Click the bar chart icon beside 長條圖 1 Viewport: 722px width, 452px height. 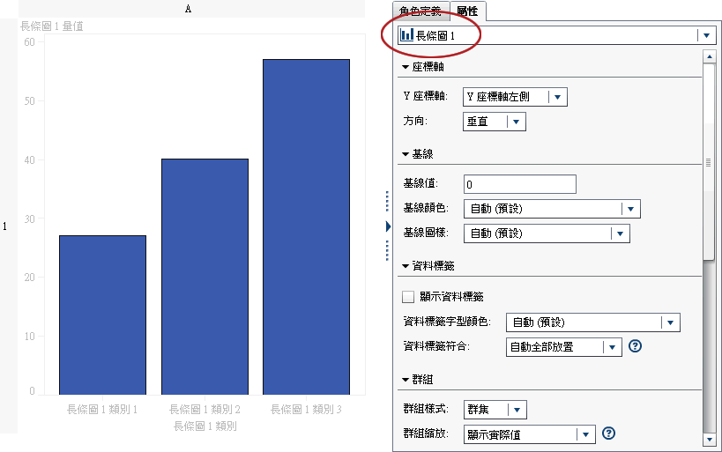pos(406,35)
